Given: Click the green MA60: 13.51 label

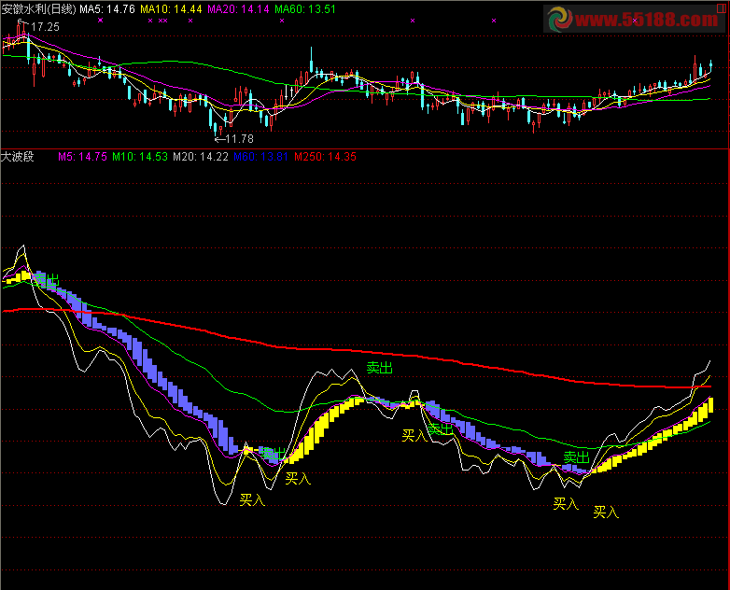Looking at the screenshot, I should [305, 7].
